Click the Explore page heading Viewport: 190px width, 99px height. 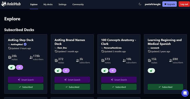(12, 19)
